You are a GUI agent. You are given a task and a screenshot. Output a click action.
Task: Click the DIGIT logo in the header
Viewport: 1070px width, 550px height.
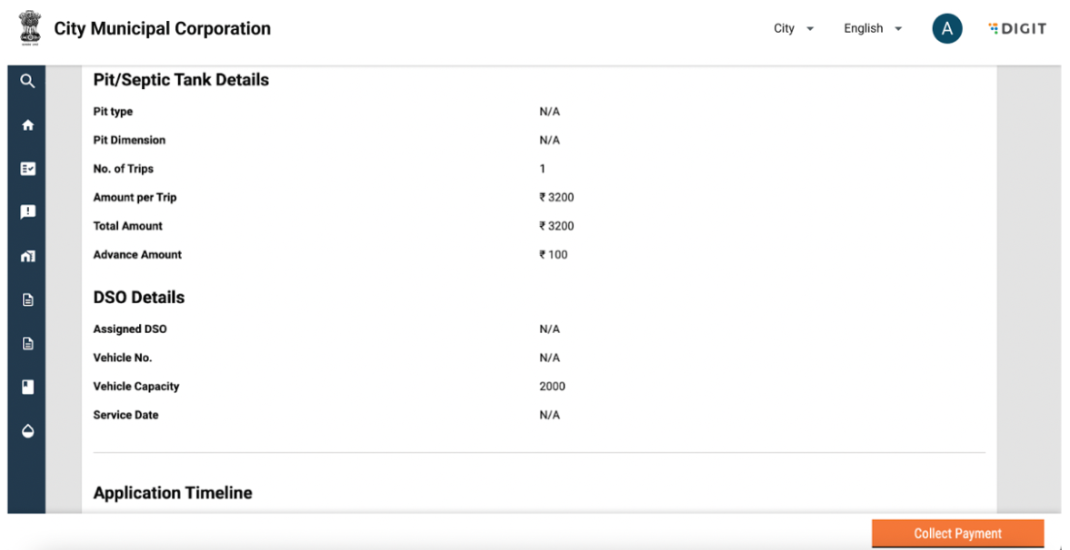pos(1016,29)
